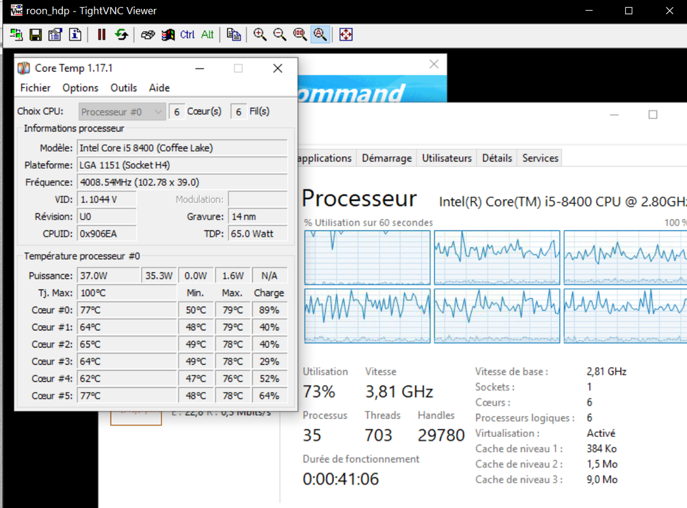Click the CPUID value 0x906EA
687x508 pixels.
(x=107, y=234)
